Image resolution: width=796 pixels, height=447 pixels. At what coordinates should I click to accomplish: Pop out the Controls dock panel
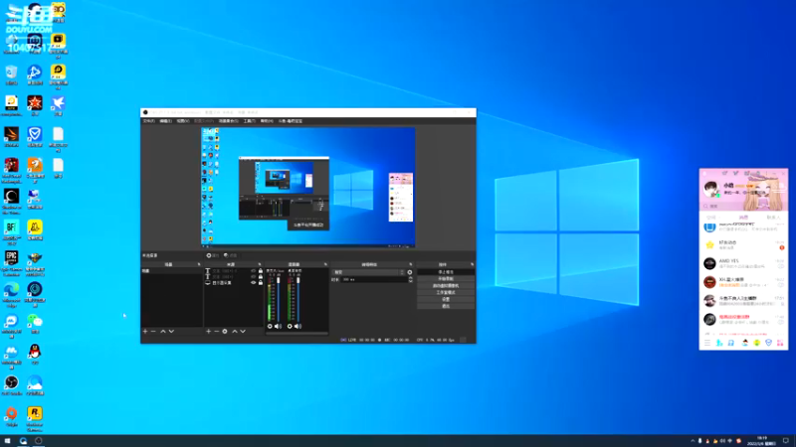coord(472,264)
